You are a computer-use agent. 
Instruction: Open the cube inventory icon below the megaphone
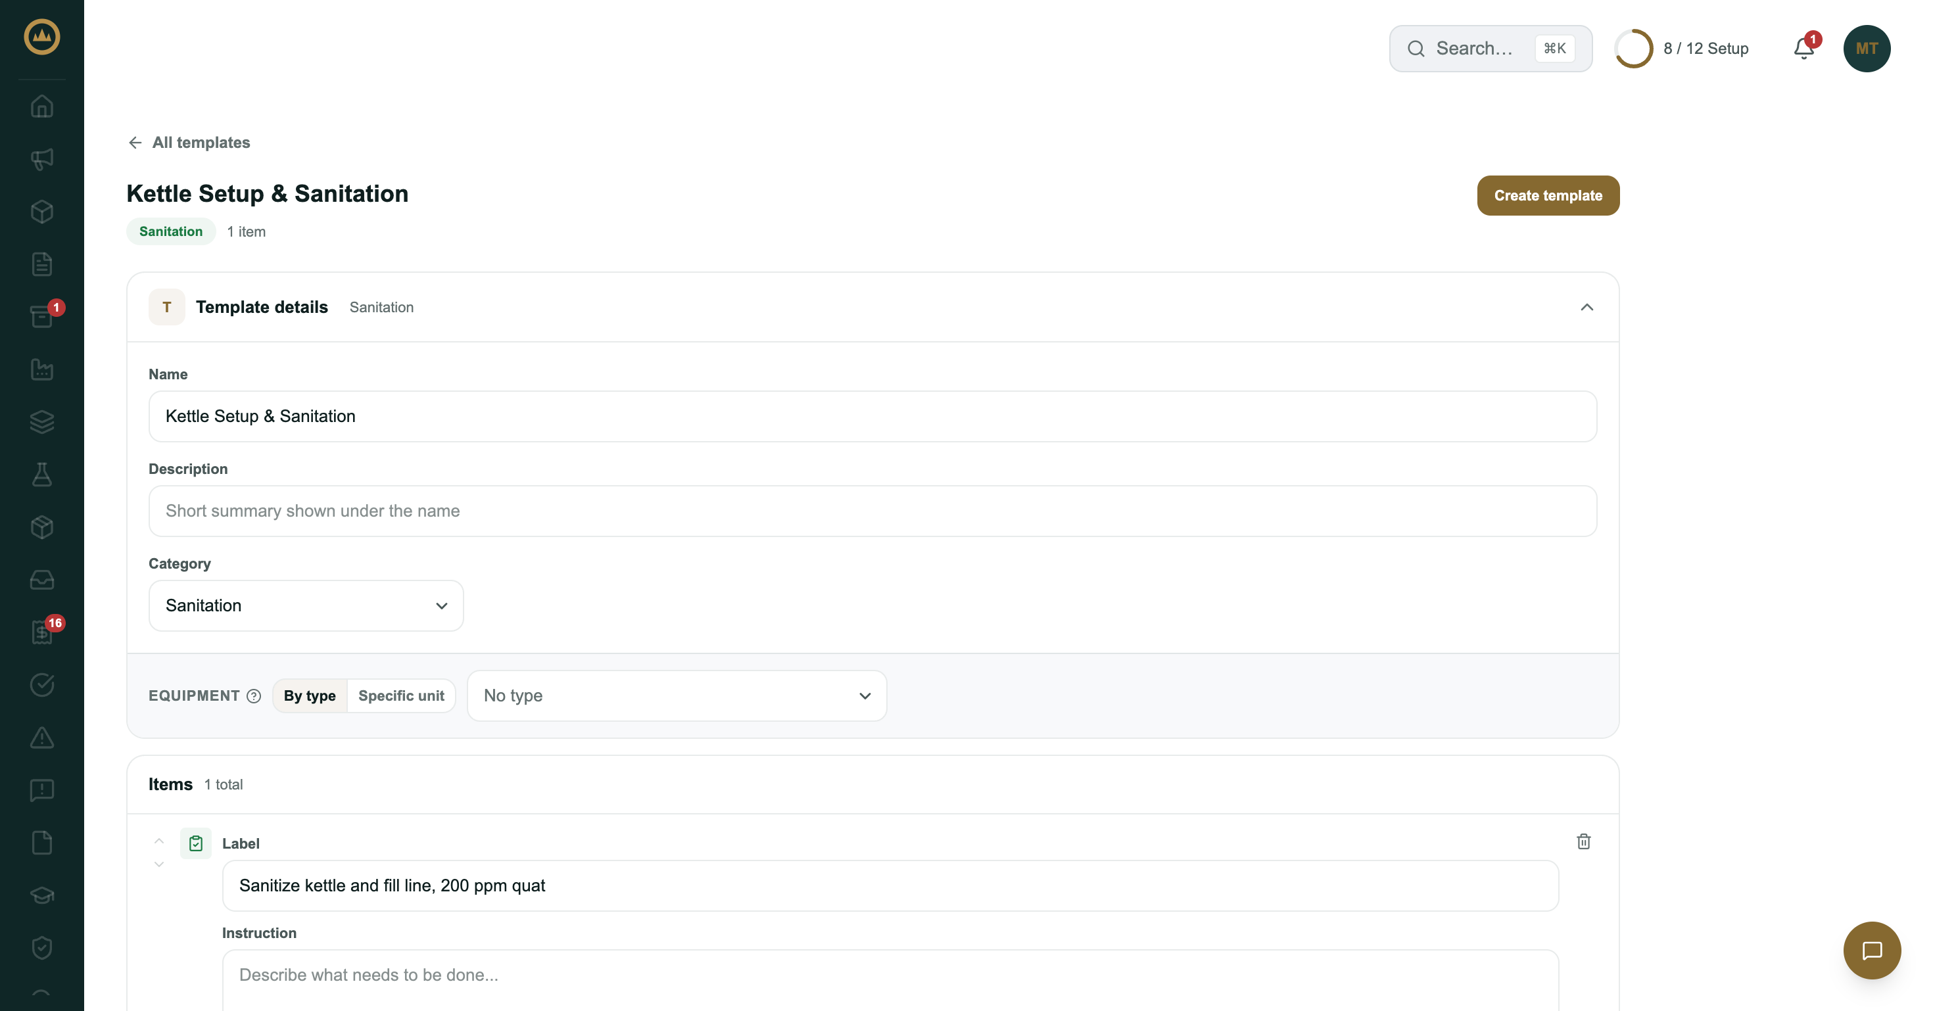pos(42,211)
